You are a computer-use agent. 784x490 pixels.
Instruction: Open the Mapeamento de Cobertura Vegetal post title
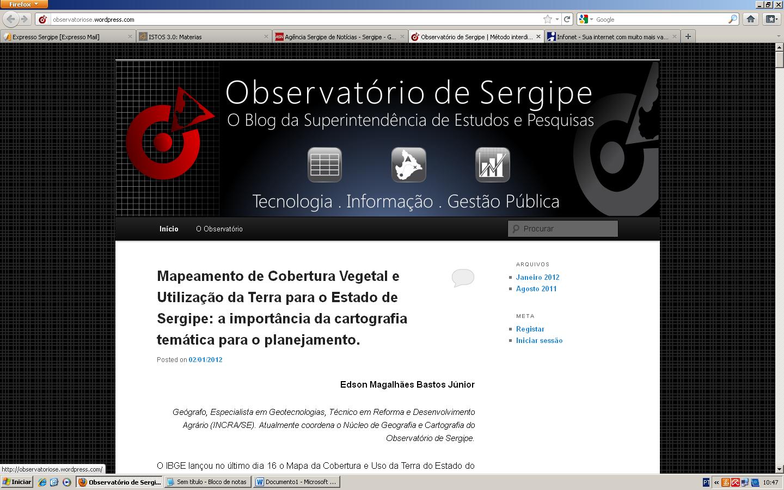tap(282, 308)
